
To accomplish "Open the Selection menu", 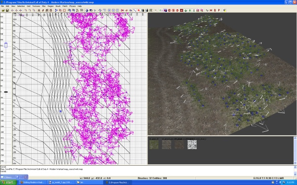I will point(21,6).
